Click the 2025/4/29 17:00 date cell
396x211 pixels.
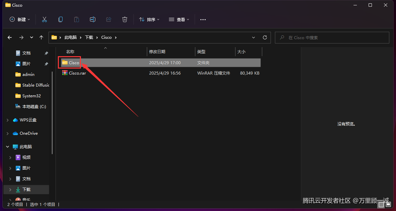coord(165,63)
